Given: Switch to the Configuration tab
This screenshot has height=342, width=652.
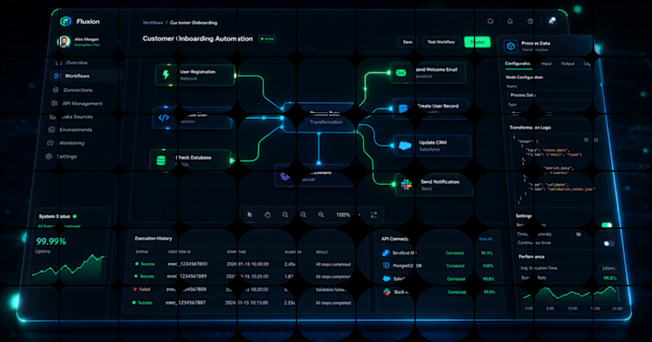Looking at the screenshot, I should click(x=518, y=64).
